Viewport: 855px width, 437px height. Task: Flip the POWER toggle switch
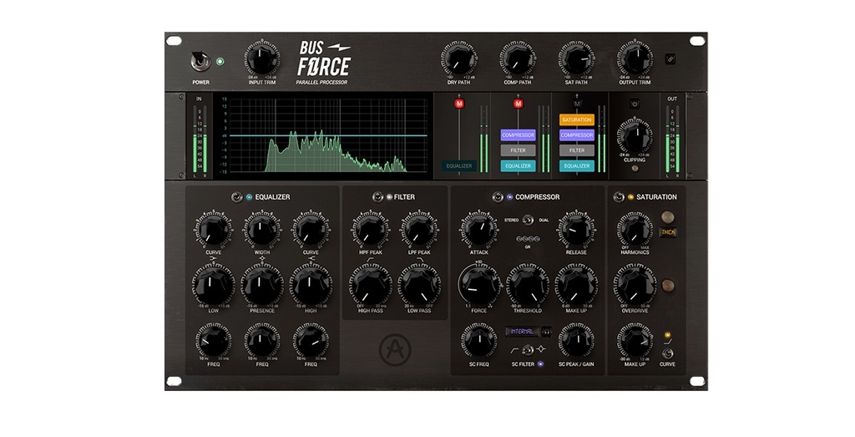[x=200, y=62]
